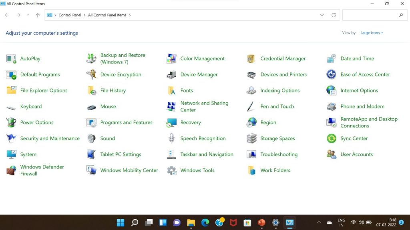
Task: Open the Speech Recognition microphone icon
Action: tap(171, 139)
